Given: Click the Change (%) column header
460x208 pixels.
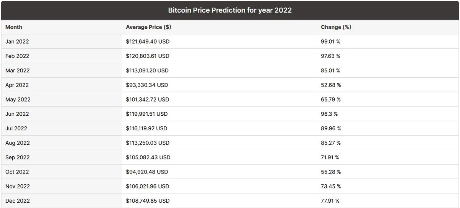Looking at the screenshot, I should 336,27.
